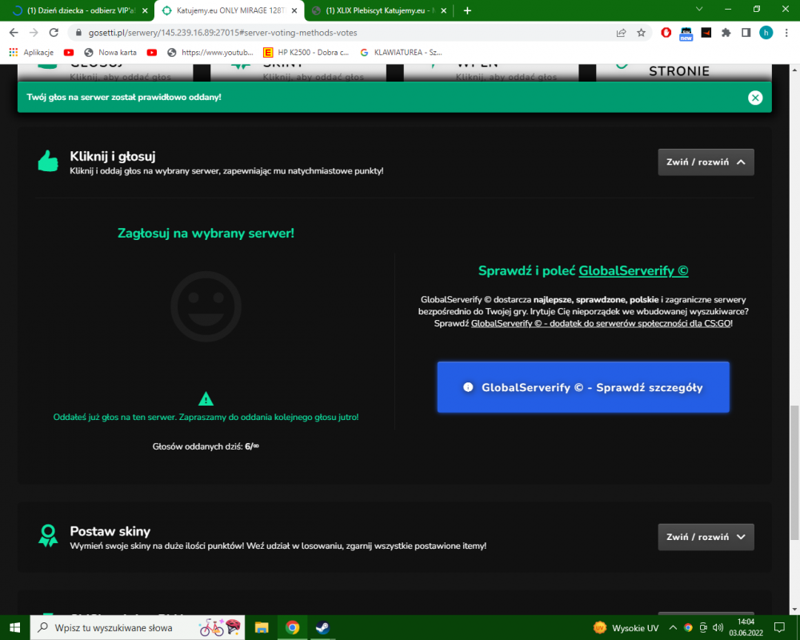Close the Dzień dziecka tab
800x640 pixels.
pos(145,10)
